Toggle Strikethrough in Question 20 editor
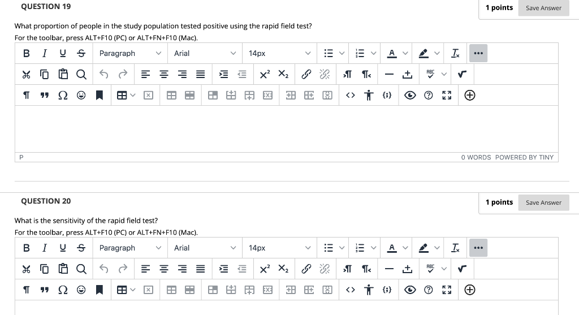This screenshot has width=579, height=315. tap(81, 248)
